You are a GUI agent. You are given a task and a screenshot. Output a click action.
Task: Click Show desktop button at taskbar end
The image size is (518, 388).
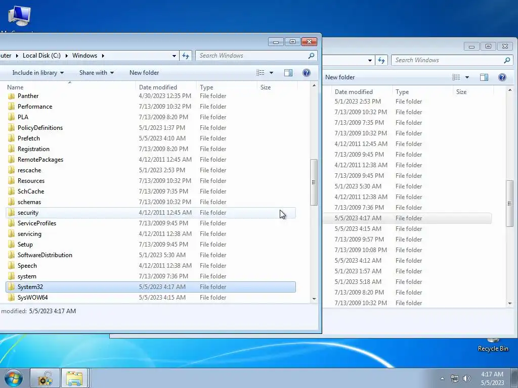coord(514,378)
